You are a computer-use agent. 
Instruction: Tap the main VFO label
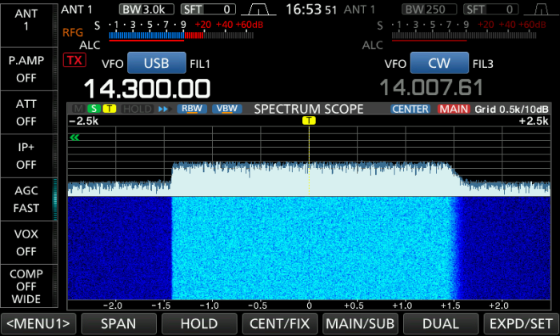tap(113, 64)
